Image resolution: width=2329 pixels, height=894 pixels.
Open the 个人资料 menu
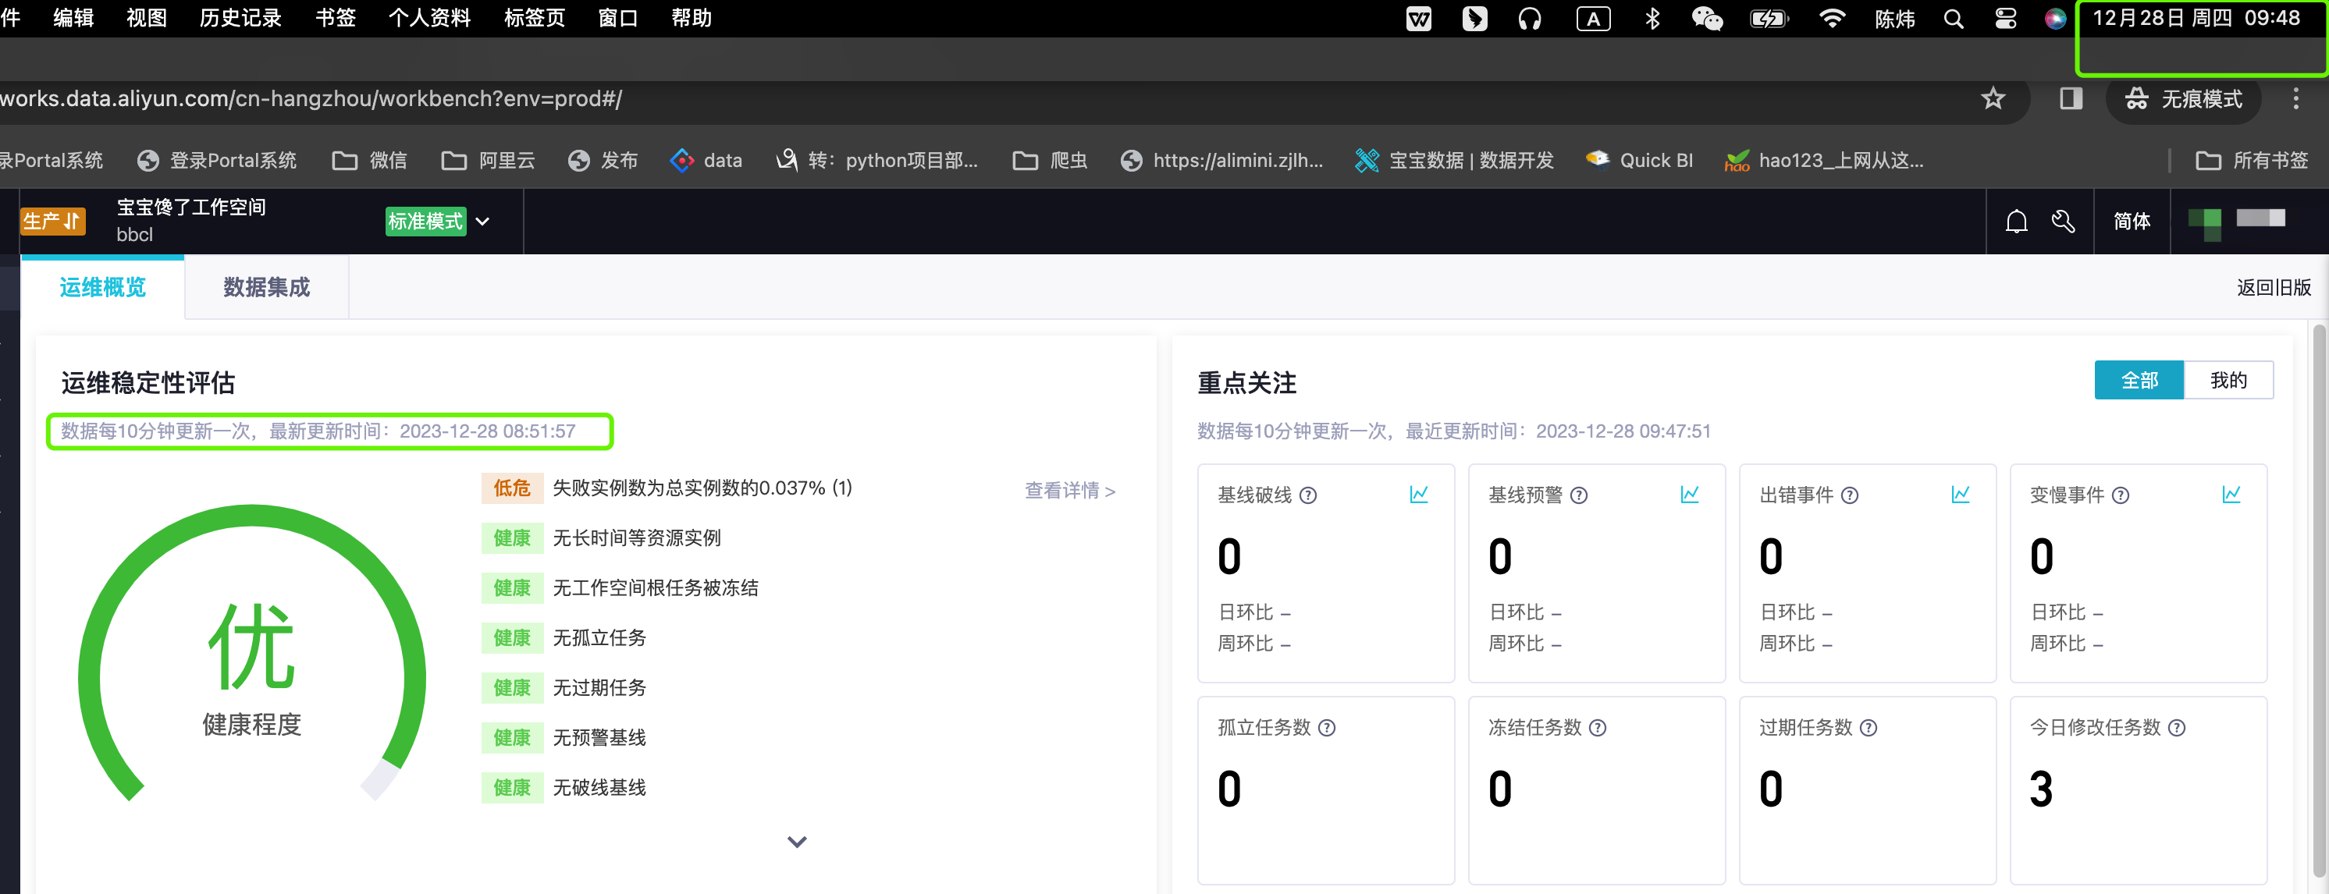pos(429,18)
